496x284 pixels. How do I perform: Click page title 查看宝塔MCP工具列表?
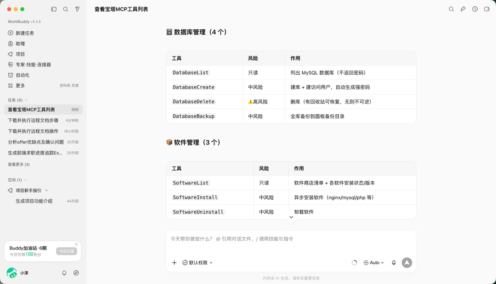click(x=121, y=9)
